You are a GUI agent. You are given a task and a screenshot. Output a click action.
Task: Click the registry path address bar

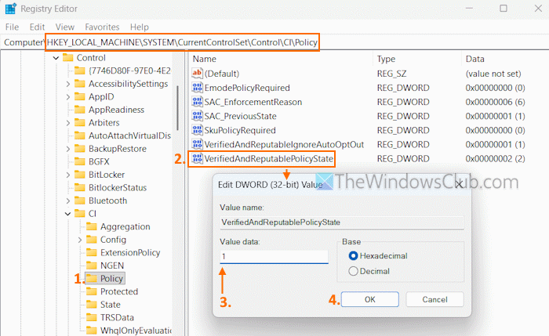[182, 42]
